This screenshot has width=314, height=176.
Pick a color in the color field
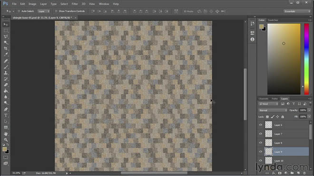coord(284,59)
